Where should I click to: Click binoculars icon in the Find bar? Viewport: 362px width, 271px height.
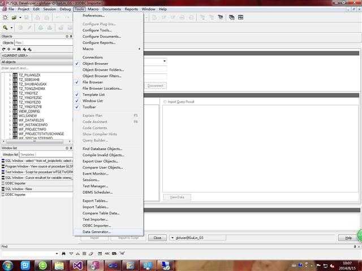point(63,253)
